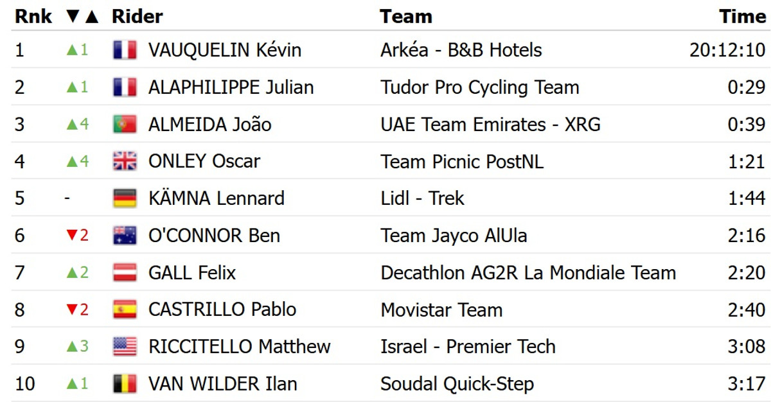Image resolution: width=771 pixels, height=402 pixels.
Task: Open ALAPHILIPPE Julian rider page
Action: (231, 87)
